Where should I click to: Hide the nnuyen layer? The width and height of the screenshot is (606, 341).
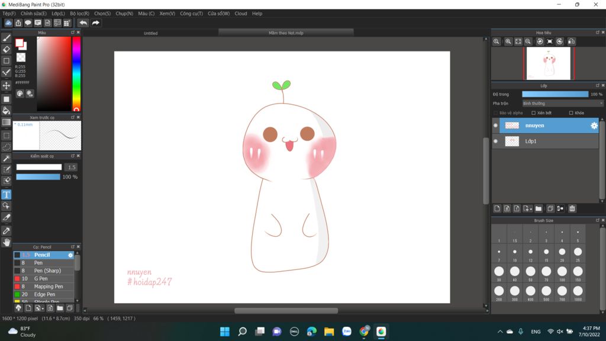point(495,126)
